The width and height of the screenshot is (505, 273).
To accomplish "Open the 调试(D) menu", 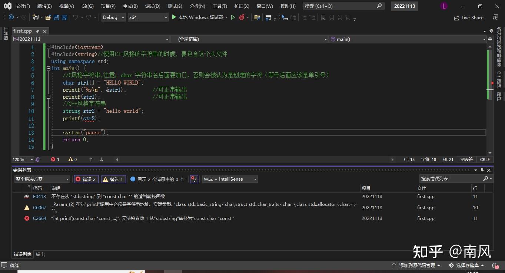I will click(153, 6).
